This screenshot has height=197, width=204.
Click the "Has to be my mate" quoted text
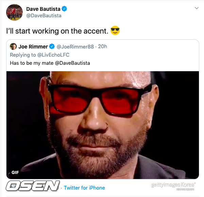coord(30,63)
